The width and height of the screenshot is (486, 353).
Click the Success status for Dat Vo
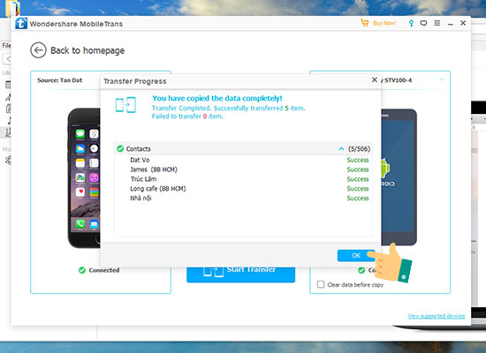[358, 160]
